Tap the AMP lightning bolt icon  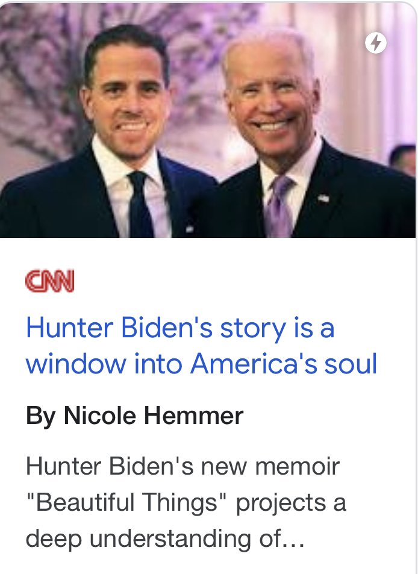pyautogui.click(x=376, y=43)
